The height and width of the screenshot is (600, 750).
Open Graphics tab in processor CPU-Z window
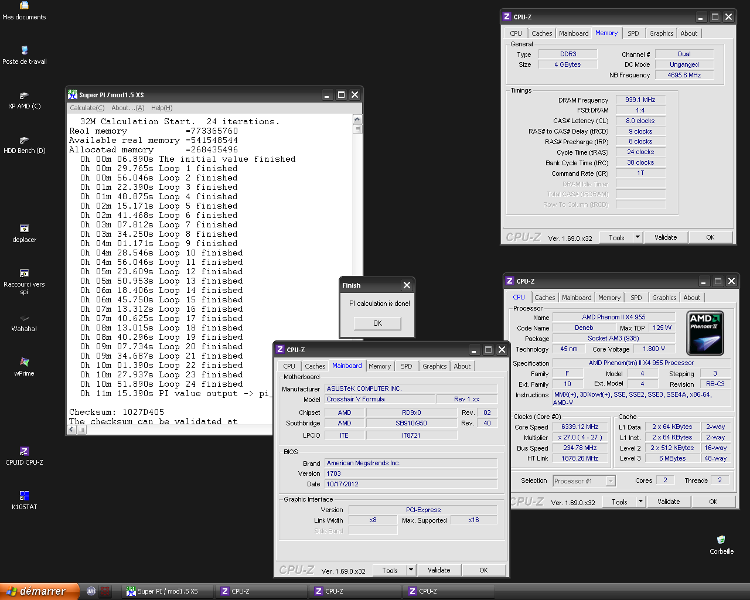[664, 298]
